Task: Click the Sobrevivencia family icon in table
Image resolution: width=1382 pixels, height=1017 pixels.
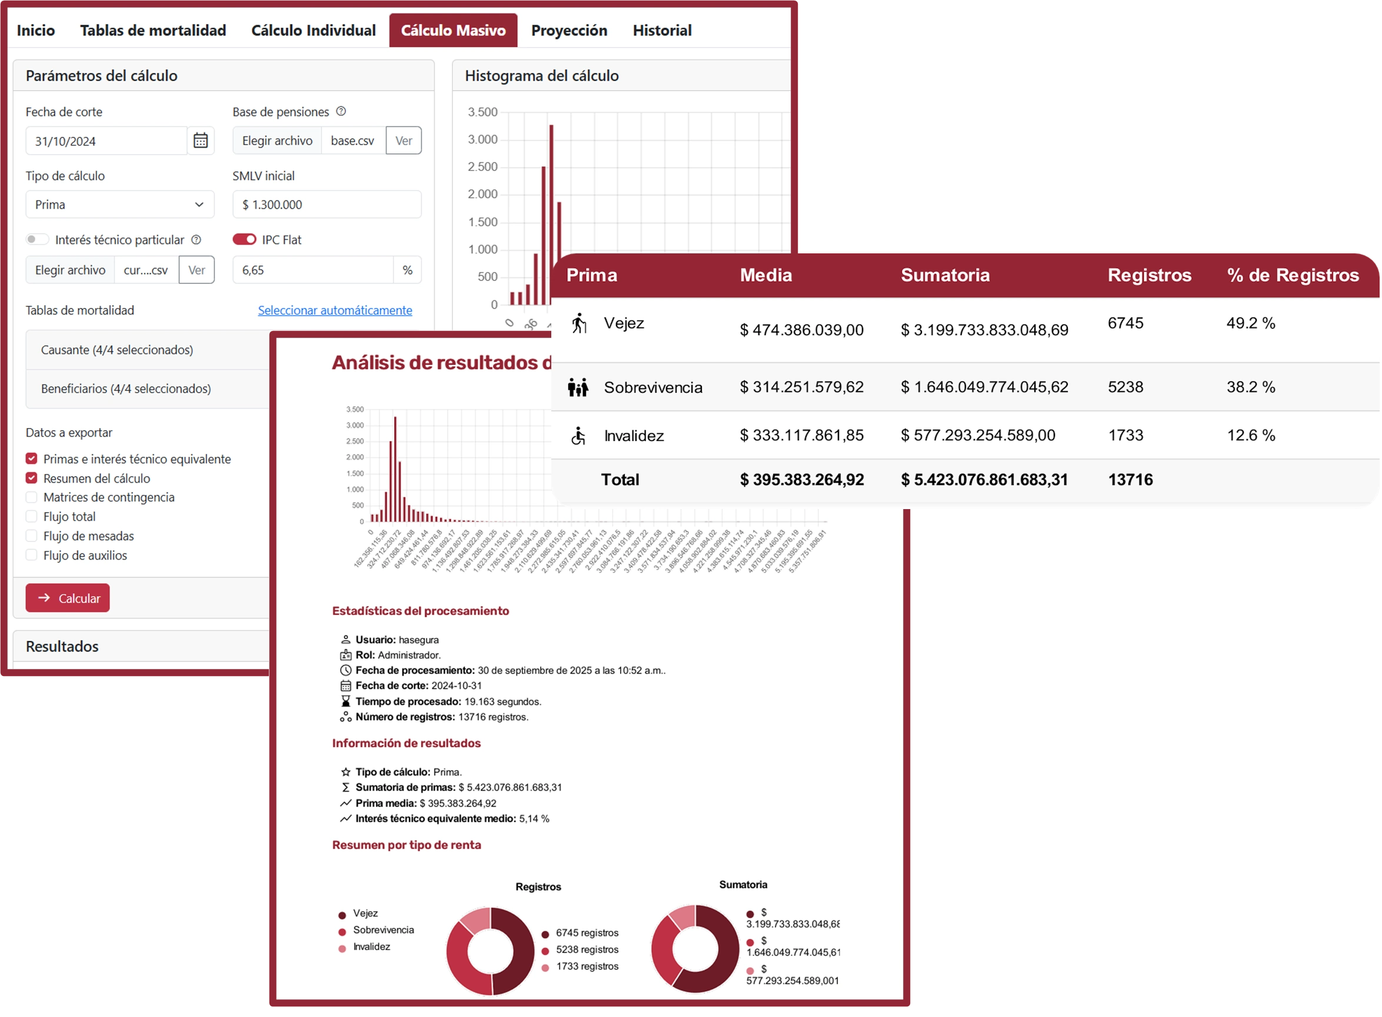Action: (x=578, y=388)
